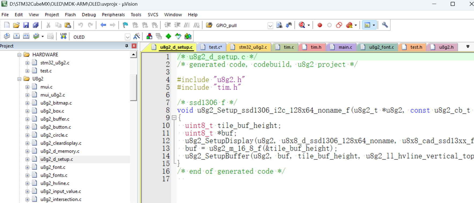Image resolution: width=474 pixels, height=203 pixels.
Task: Open the OLED target selection dropdown
Action: pyautogui.click(x=128, y=37)
